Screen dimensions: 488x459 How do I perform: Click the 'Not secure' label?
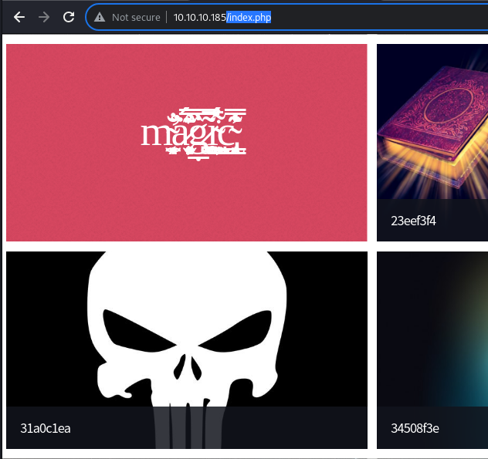point(136,18)
